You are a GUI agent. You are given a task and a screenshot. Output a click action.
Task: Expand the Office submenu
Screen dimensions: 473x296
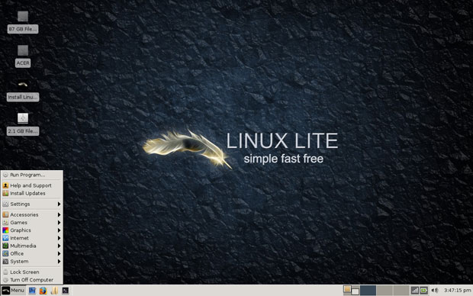(32, 253)
